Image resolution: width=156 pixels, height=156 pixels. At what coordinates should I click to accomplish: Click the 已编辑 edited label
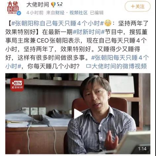tap(97, 13)
